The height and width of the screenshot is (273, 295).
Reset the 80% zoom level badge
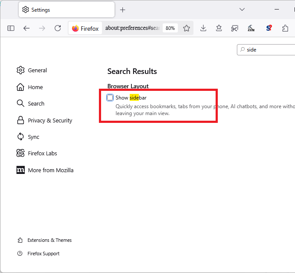pos(170,28)
